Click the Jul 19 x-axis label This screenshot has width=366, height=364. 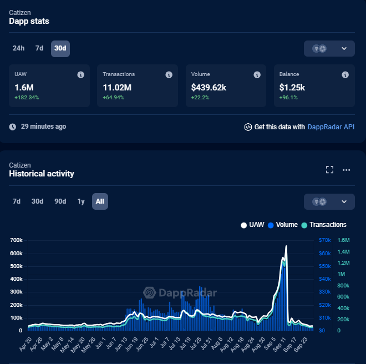[185, 343]
